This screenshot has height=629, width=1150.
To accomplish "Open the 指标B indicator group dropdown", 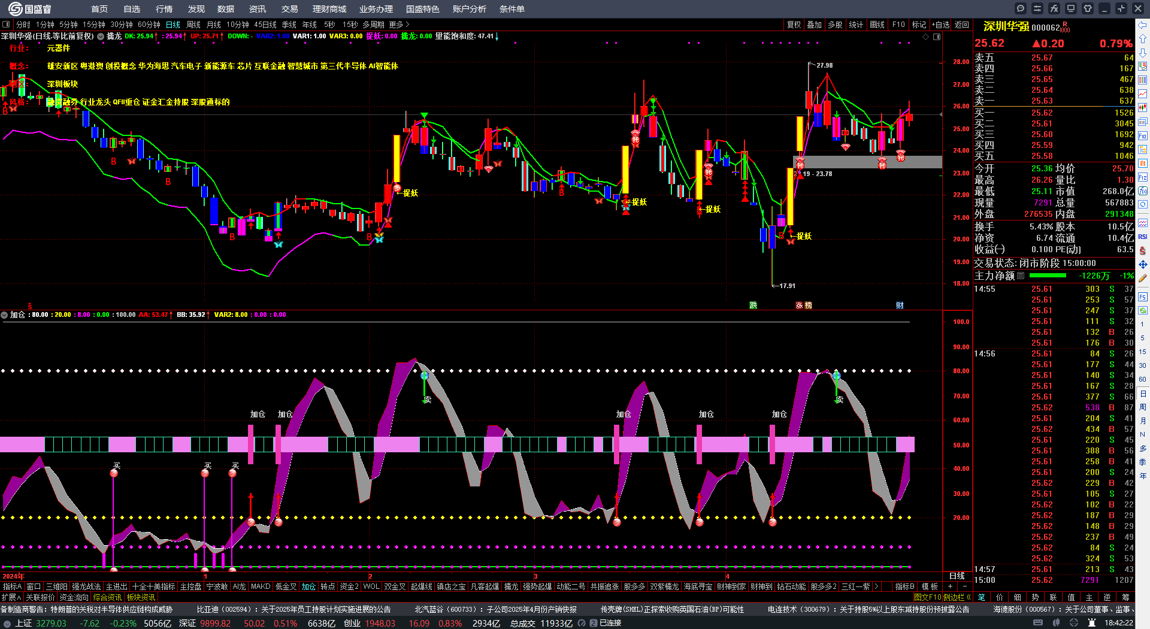I will tap(904, 586).
